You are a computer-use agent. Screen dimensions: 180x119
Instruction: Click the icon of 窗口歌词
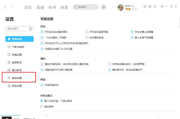pos(9,70)
